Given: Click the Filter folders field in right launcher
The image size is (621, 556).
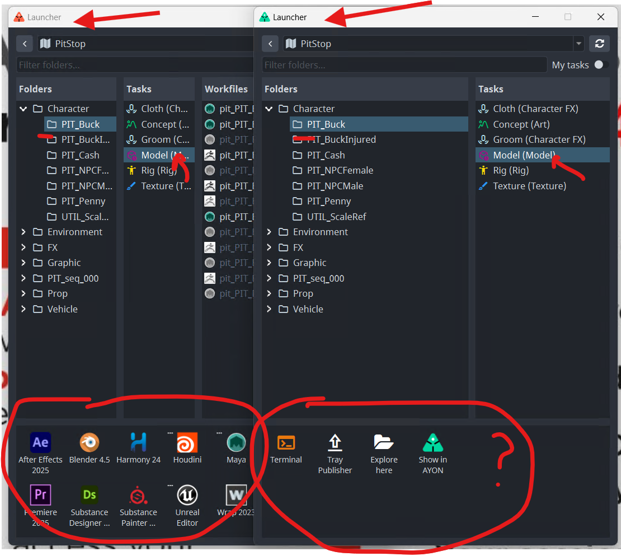Looking at the screenshot, I should (x=404, y=65).
